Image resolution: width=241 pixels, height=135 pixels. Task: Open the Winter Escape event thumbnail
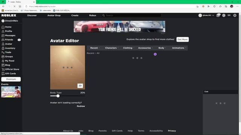[x=11, y=92]
